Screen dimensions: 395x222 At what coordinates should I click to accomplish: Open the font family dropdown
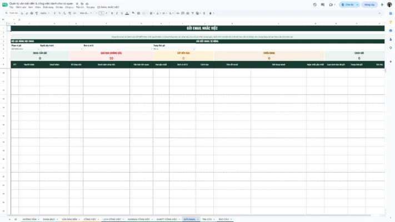(x=86, y=13)
